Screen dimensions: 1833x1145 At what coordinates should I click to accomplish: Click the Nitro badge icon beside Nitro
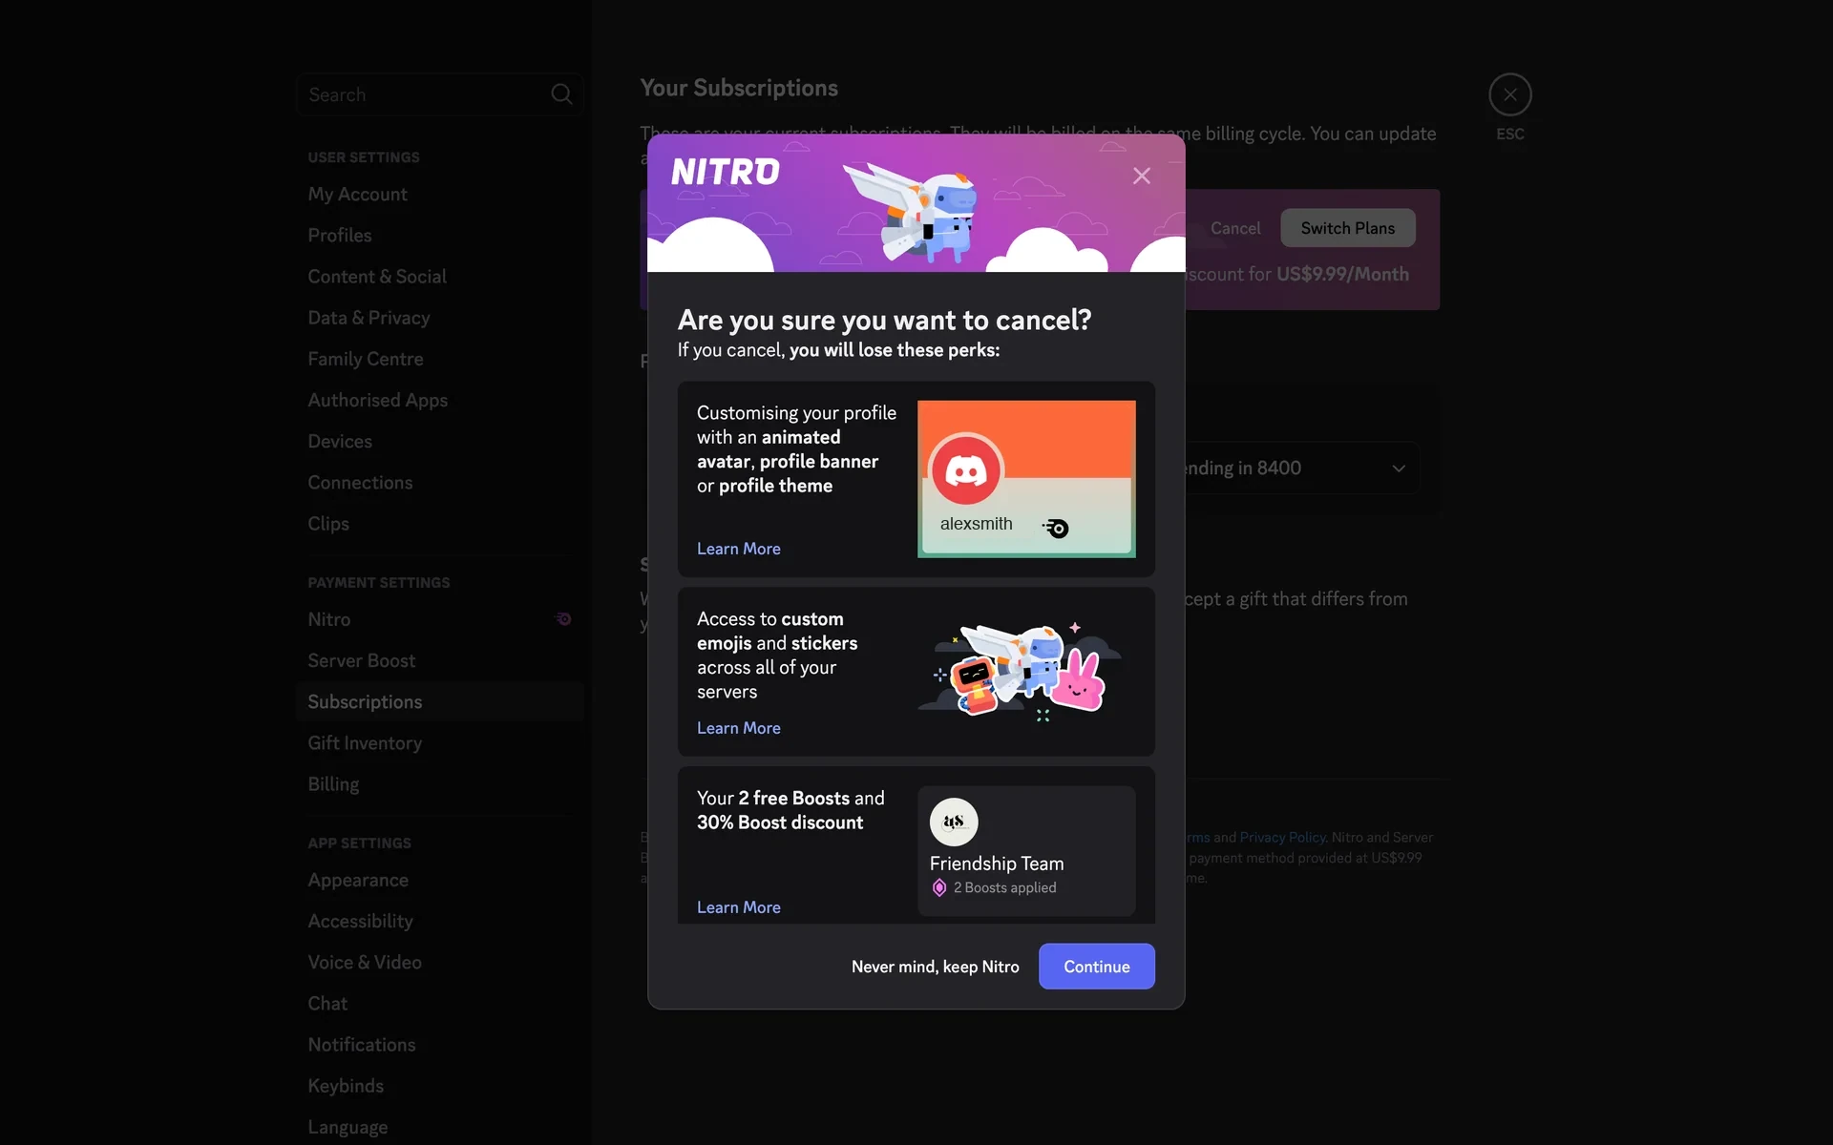tap(563, 619)
